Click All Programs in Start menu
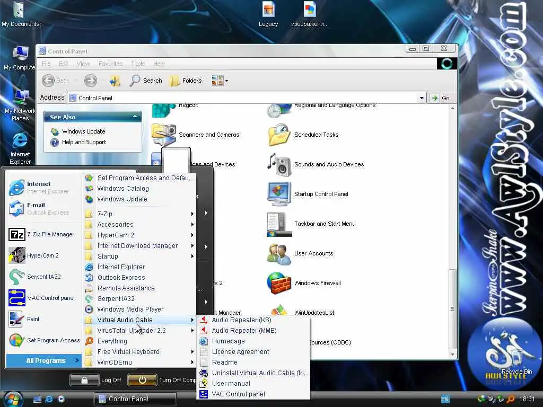Viewport: 543px width, 407px height. pyautogui.click(x=43, y=360)
